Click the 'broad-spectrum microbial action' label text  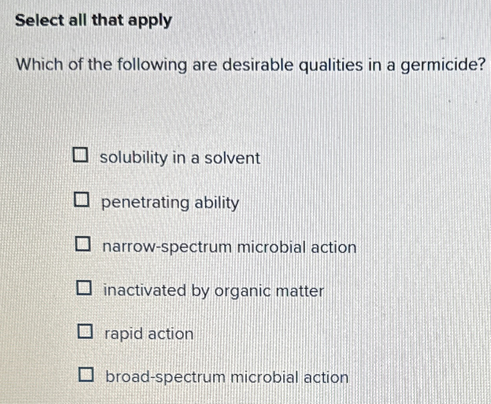[x=227, y=378]
